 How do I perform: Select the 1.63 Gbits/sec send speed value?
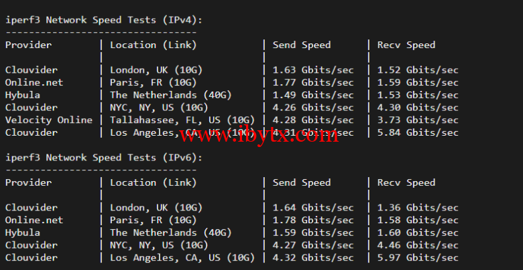point(312,70)
